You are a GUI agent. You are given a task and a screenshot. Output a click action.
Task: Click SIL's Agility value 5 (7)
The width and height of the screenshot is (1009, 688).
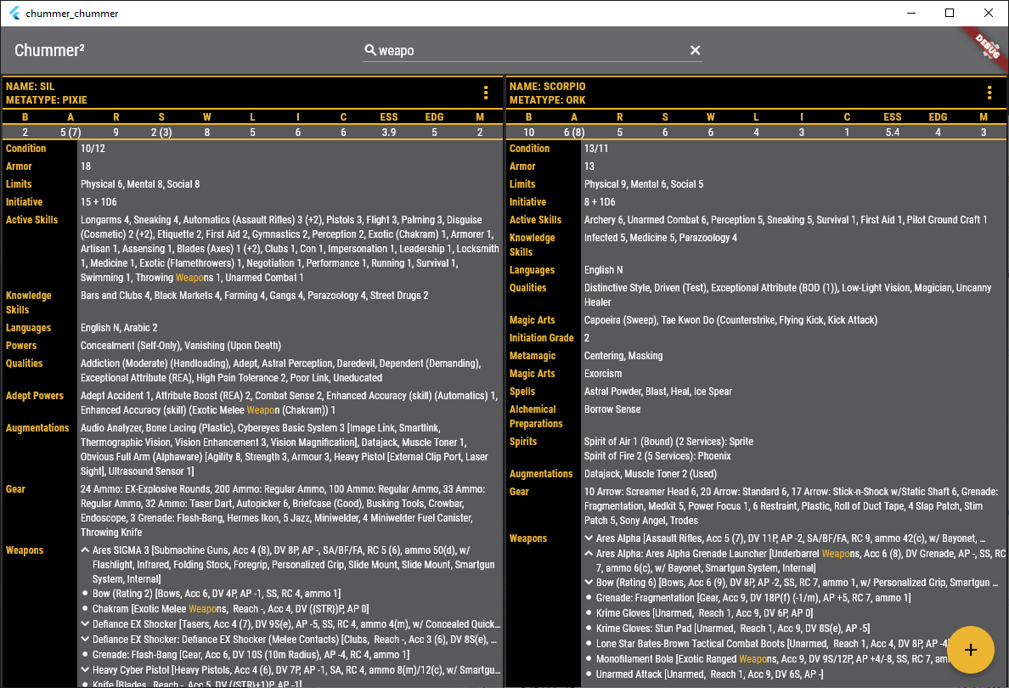pos(70,133)
